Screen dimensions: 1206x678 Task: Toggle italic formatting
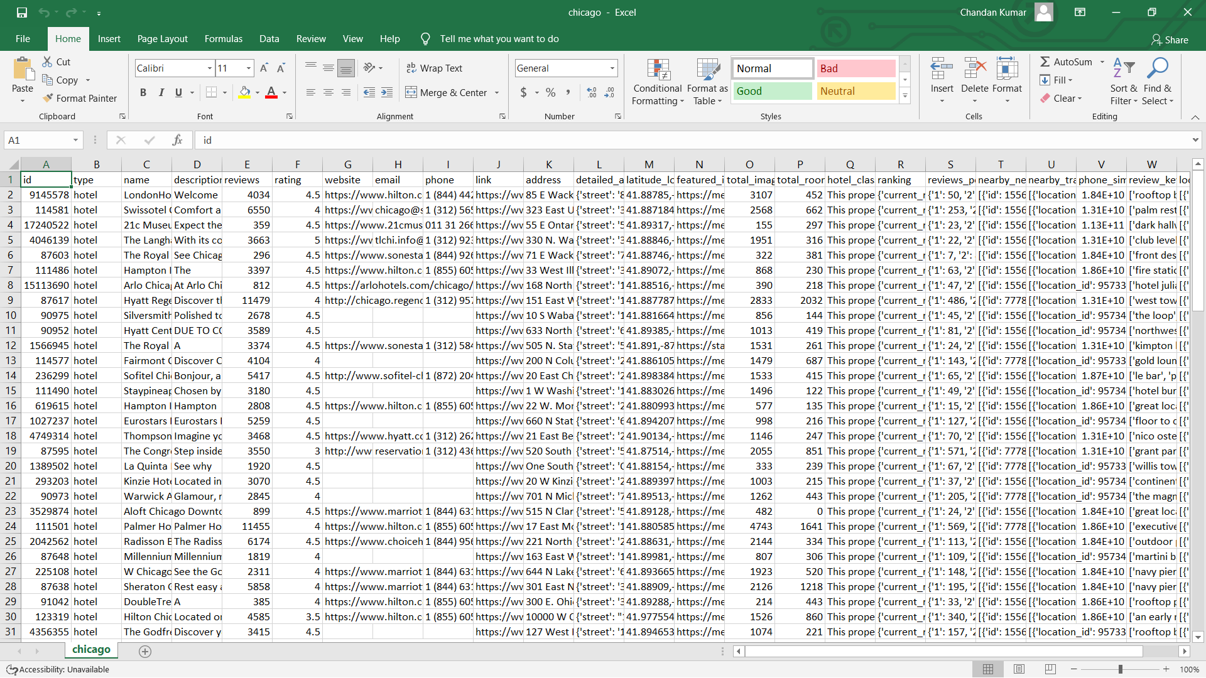[161, 92]
